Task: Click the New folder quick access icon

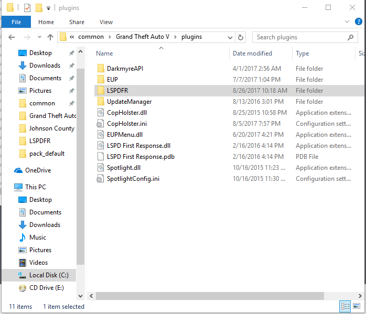Action: [39, 8]
